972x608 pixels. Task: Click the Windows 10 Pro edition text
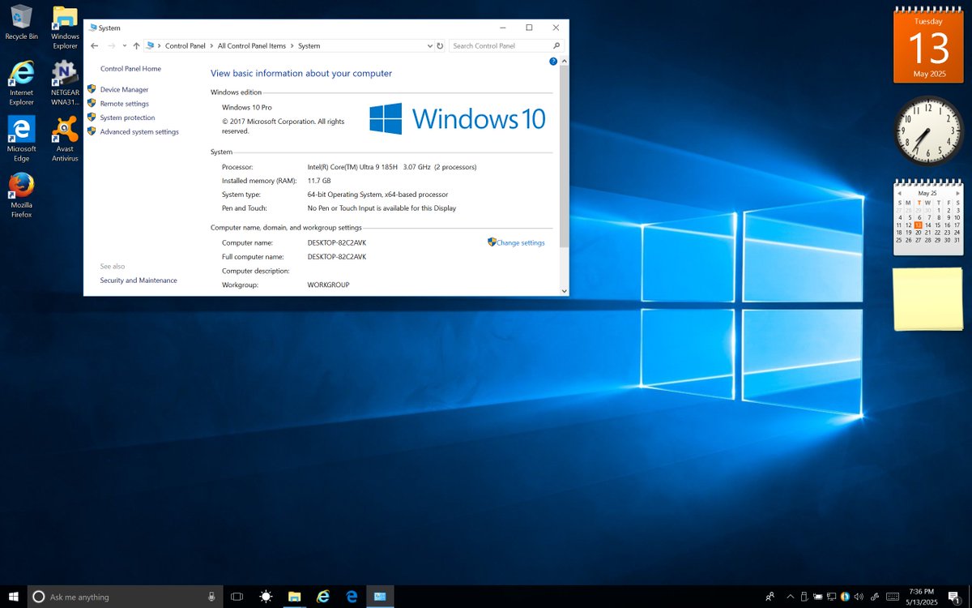247,107
